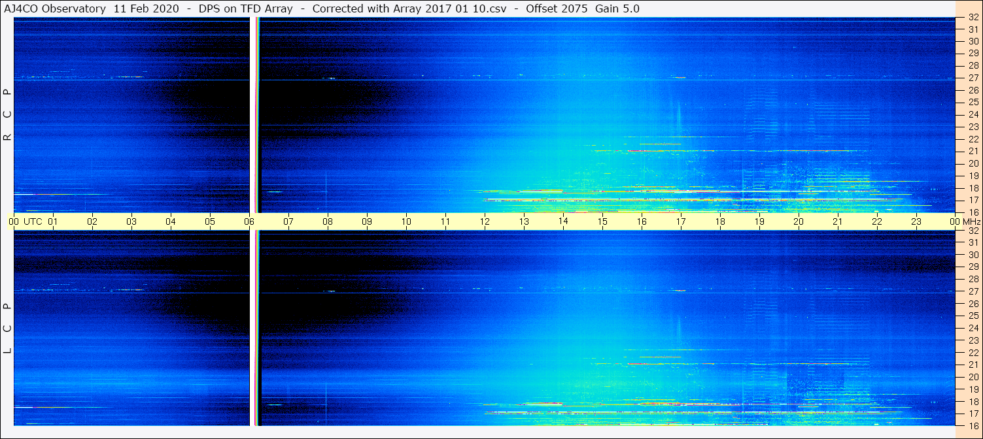983x439 pixels.
Task: Select the 06 hour marker on time axis
Action: 249,221
